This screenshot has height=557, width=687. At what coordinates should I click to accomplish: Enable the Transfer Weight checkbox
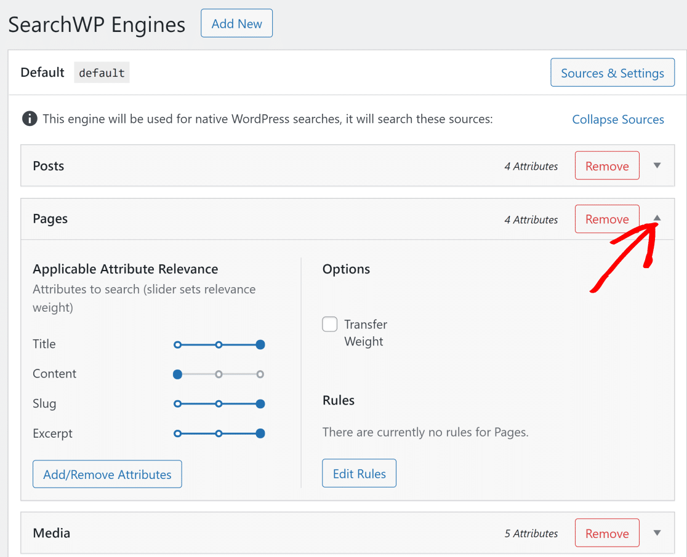[330, 324]
